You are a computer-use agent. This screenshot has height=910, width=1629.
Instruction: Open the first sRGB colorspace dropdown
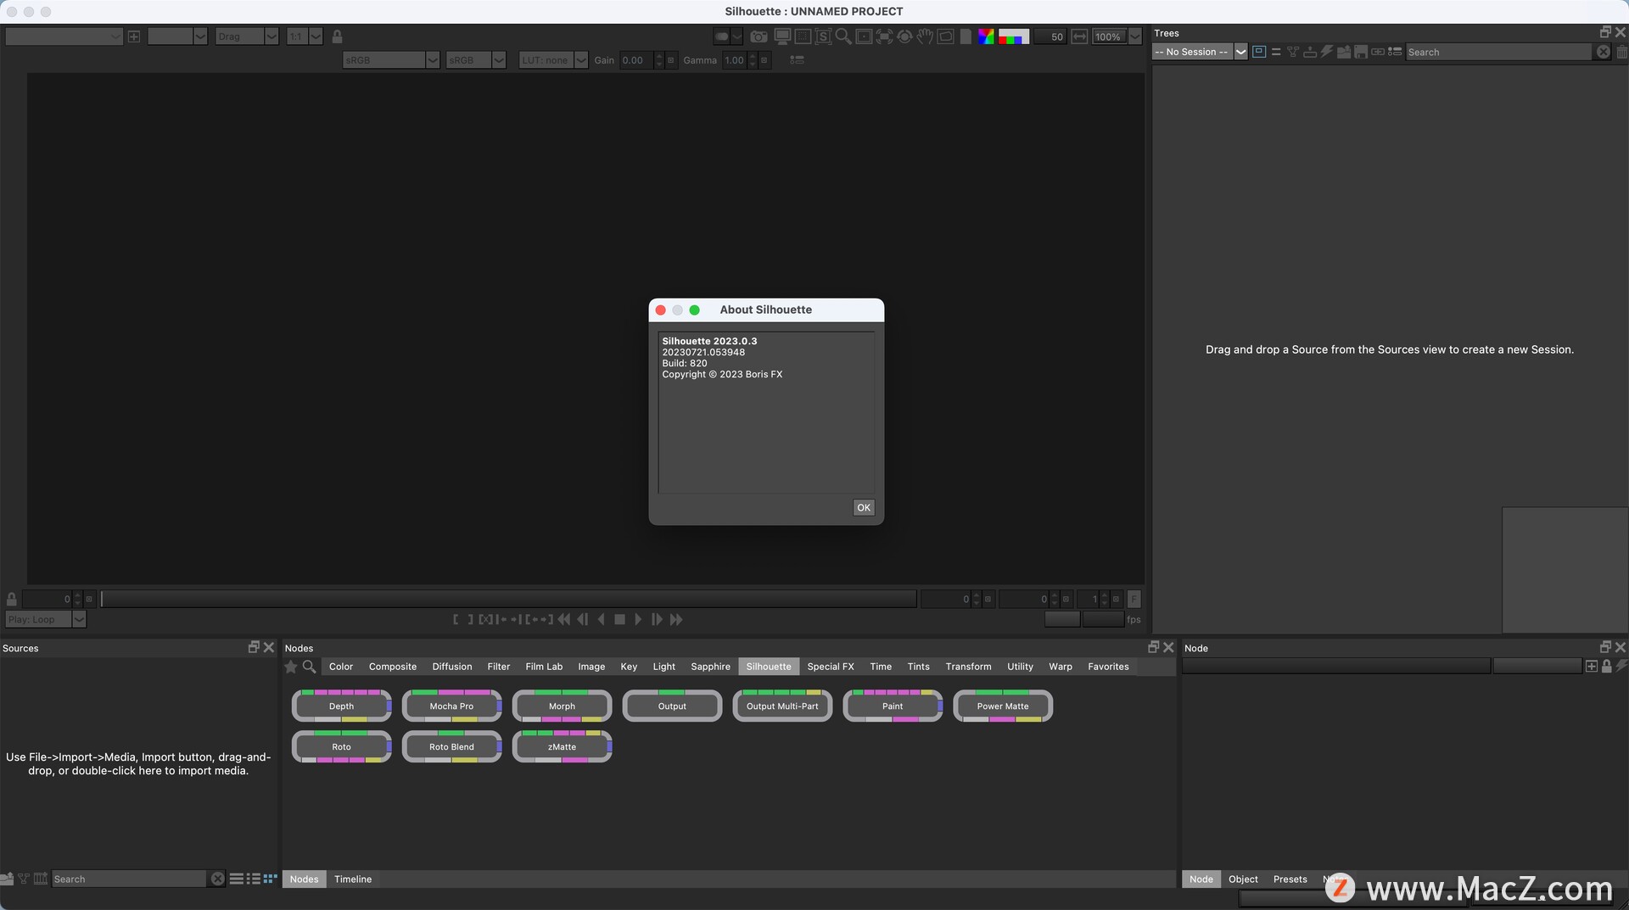(x=391, y=60)
